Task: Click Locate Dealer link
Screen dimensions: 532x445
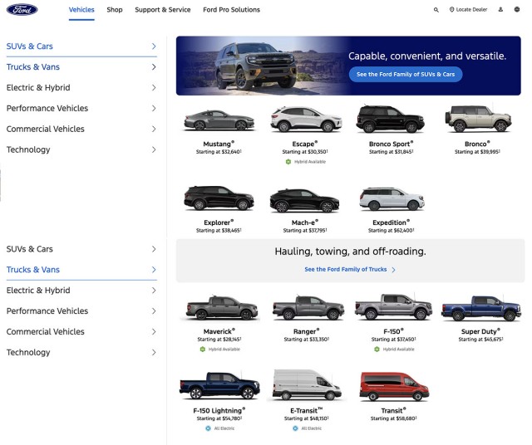Action: coord(471,9)
